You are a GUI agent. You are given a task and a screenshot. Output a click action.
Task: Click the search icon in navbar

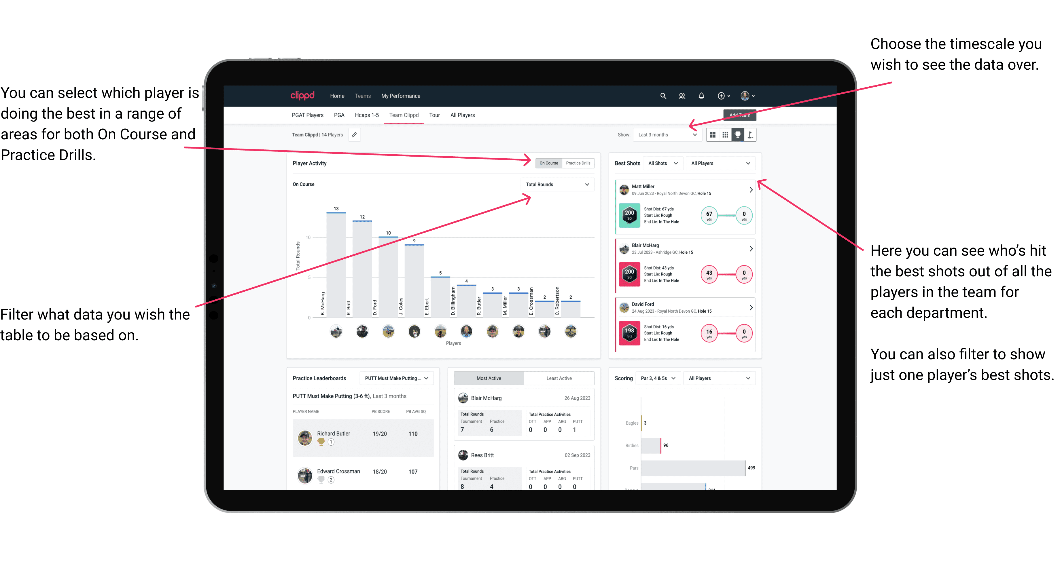tap(660, 96)
